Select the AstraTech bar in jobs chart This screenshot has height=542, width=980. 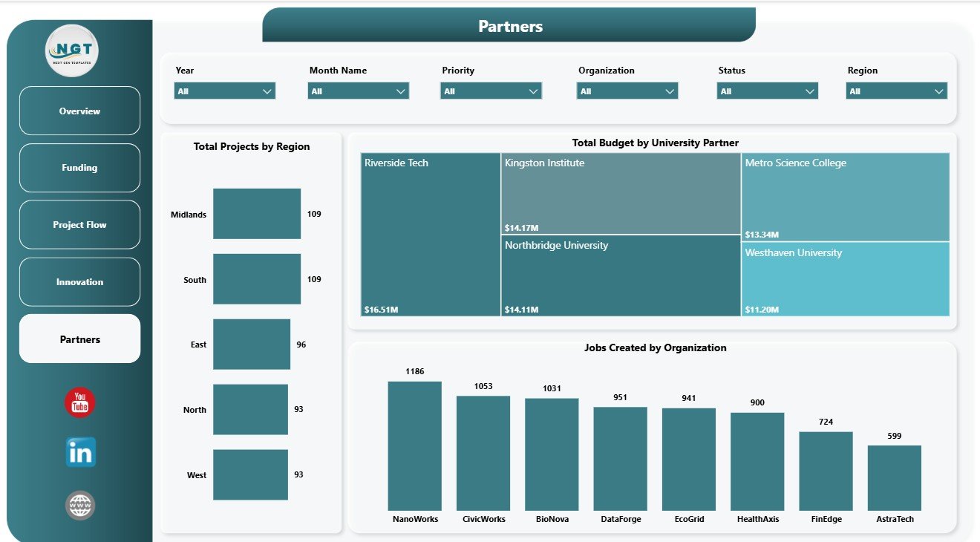[x=895, y=478]
